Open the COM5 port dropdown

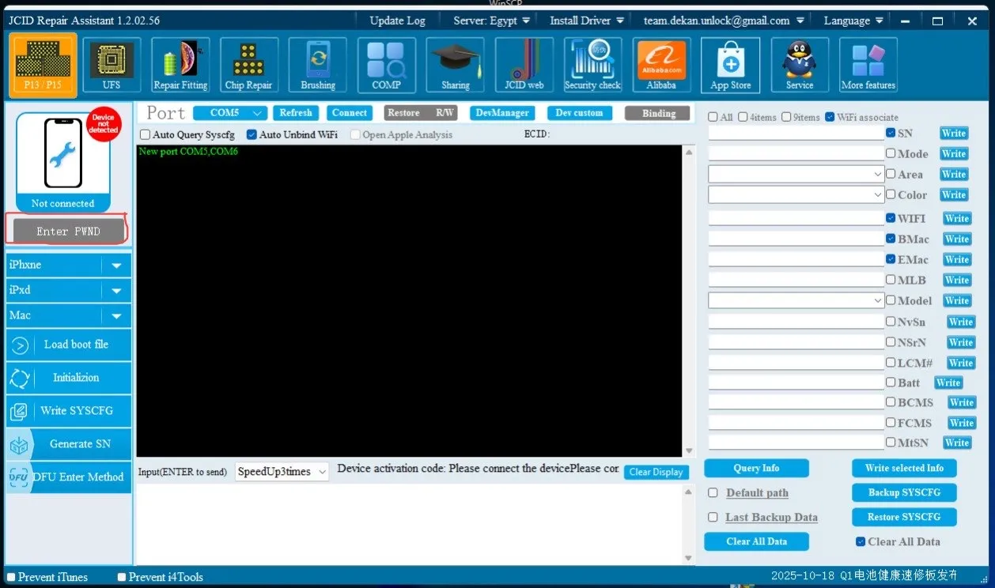point(230,113)
